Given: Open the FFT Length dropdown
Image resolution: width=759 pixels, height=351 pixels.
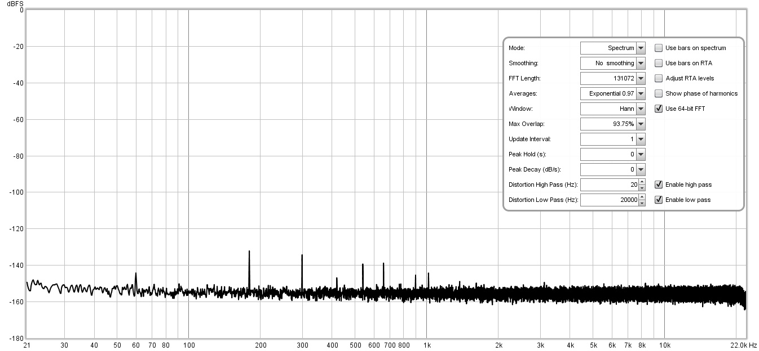Looking at the screenshot, I should point(641,79).
